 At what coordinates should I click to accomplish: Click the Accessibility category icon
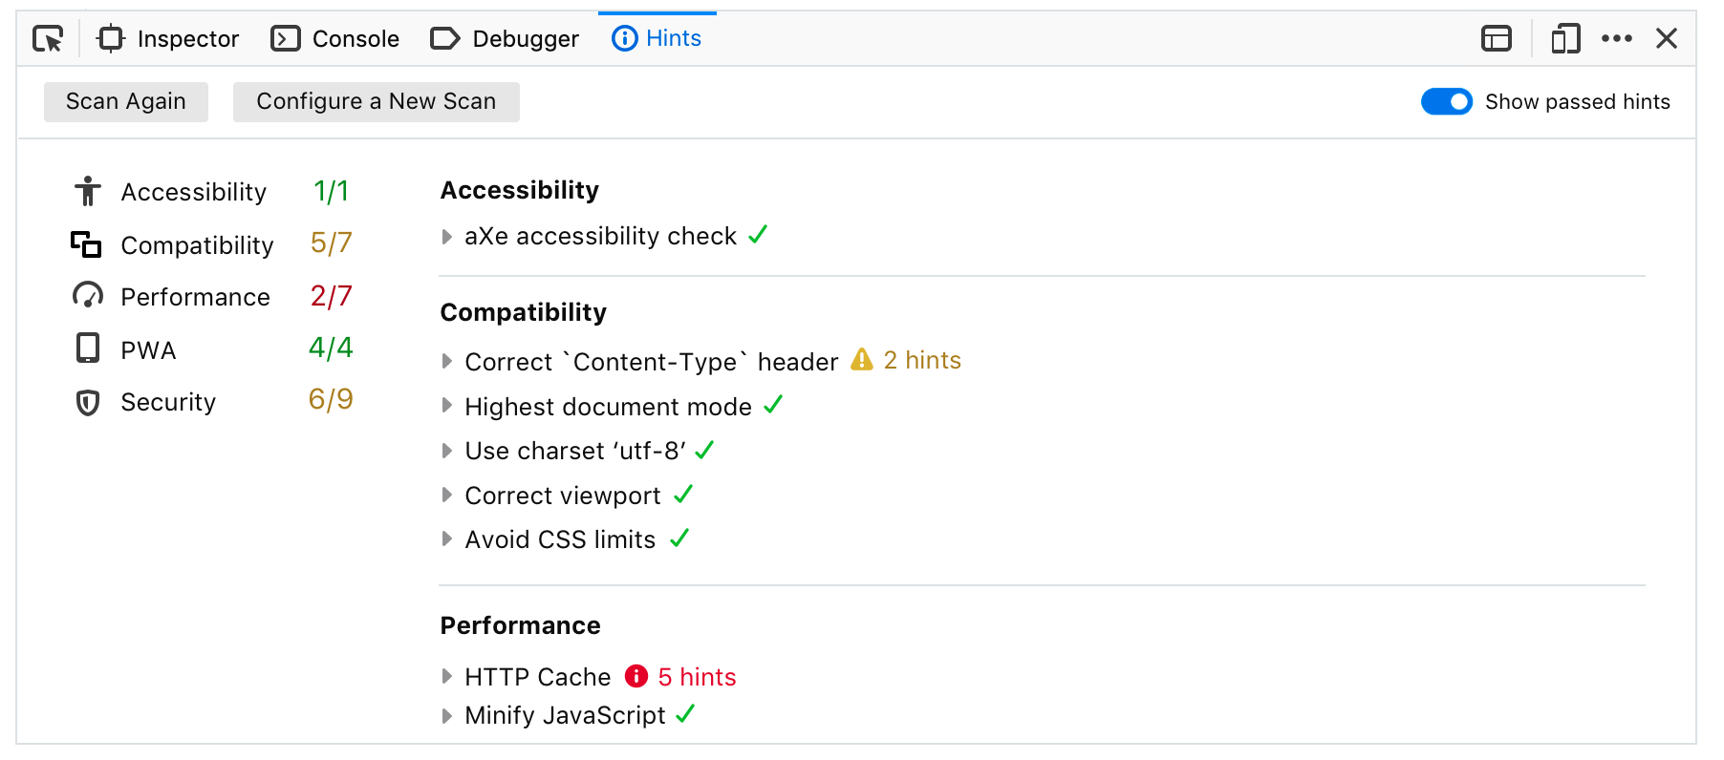point(88,192)
